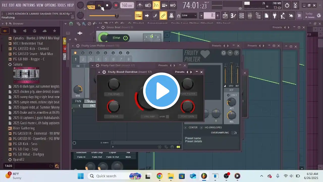Open Presets in Fruity Love Philter
The height and width of the screenshot is (182, 323).
coord(217,46)
